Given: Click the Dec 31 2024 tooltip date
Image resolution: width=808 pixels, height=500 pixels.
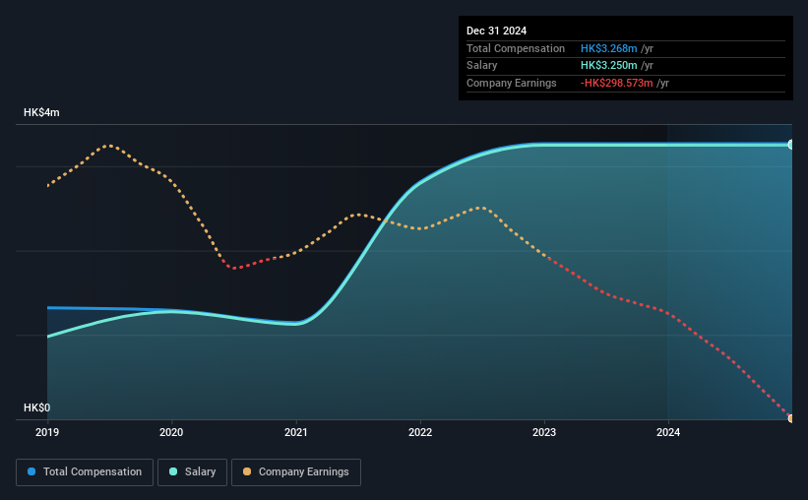Looking at the screenshot, I should click(x=496, y=31).
